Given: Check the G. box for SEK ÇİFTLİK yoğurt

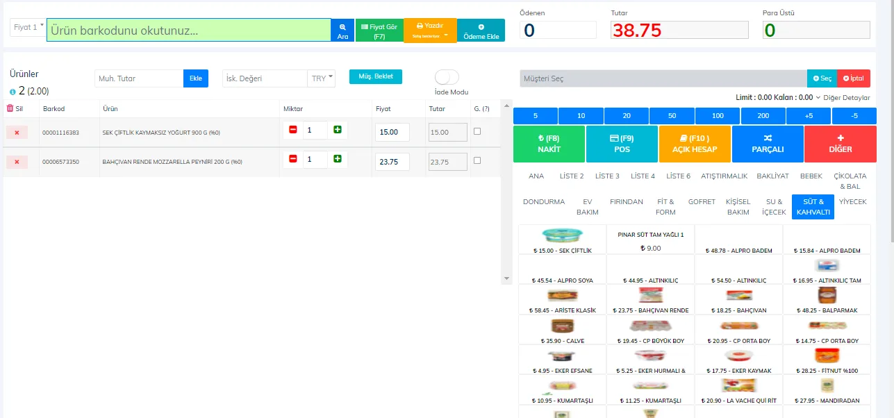Looking at the screenshot, I should click(477, 131).
